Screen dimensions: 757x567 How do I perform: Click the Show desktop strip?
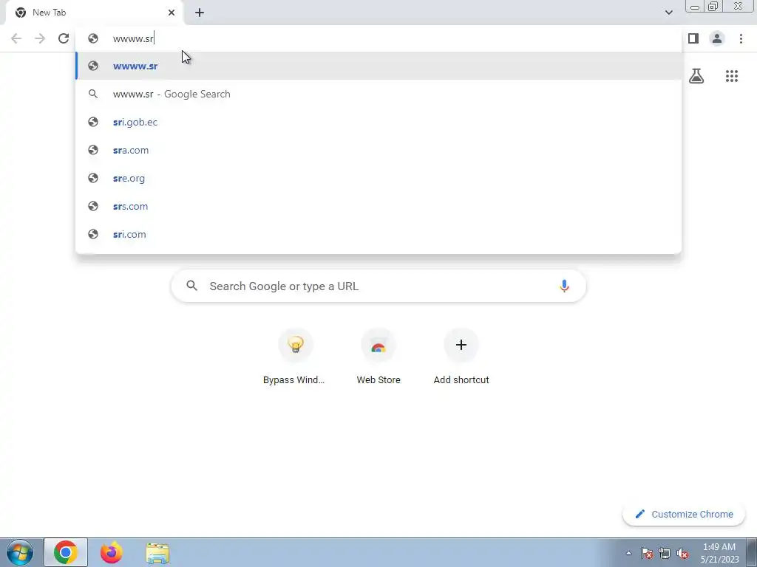pos(752,552)
